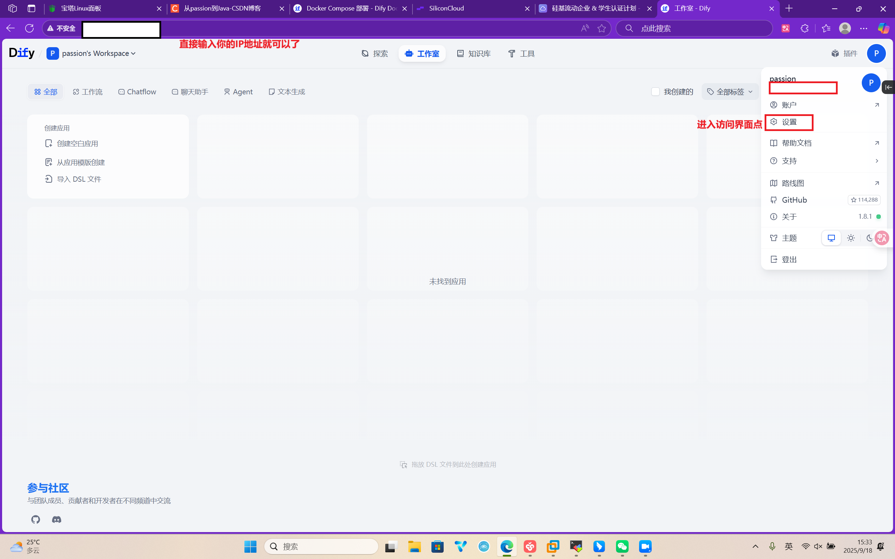Click the Windows Start button

coord(250,546)
